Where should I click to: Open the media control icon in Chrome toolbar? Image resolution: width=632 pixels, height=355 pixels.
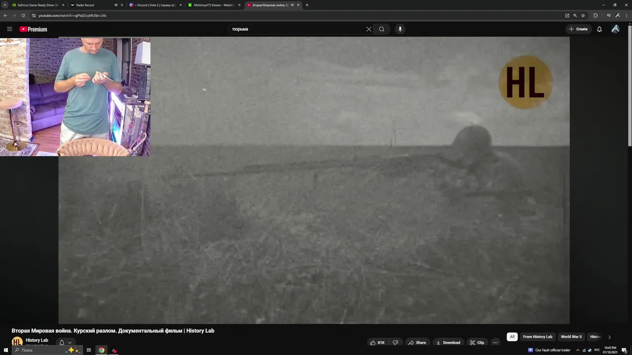click(609, 15)
